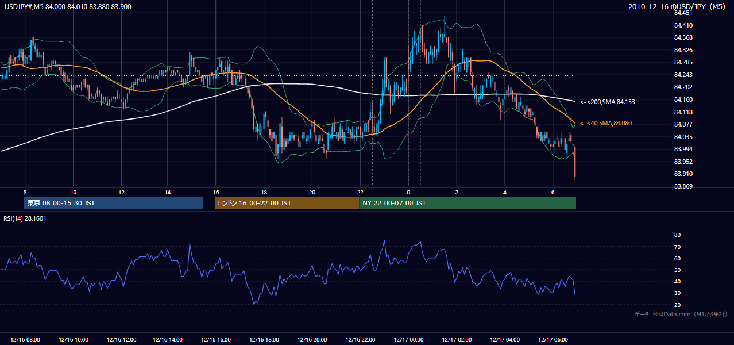Click hour label 22 under the price chart
This screenshot has height=345, width=734.
360,191
